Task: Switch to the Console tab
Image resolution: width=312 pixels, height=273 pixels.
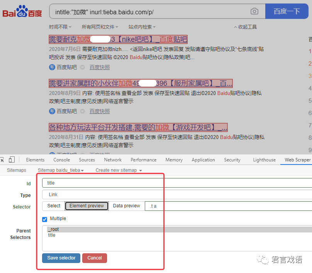Action: pos(62,160)
